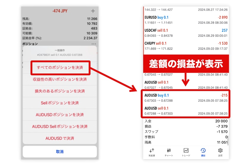Select AUDUSD Sellポジションを決済 option
250x166 pixels.
(60, 127)
